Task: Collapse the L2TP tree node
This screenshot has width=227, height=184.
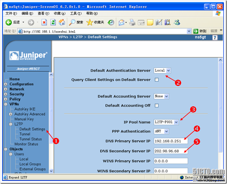Action: (11, 124)
